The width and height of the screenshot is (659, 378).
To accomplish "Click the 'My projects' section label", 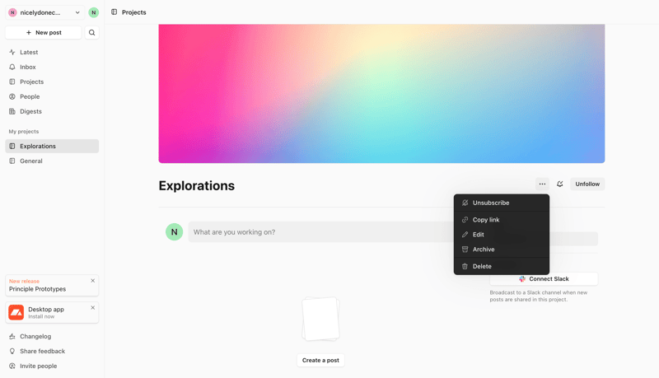I will tap(24, 132).
